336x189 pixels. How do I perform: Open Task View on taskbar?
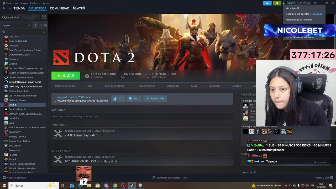63,186
